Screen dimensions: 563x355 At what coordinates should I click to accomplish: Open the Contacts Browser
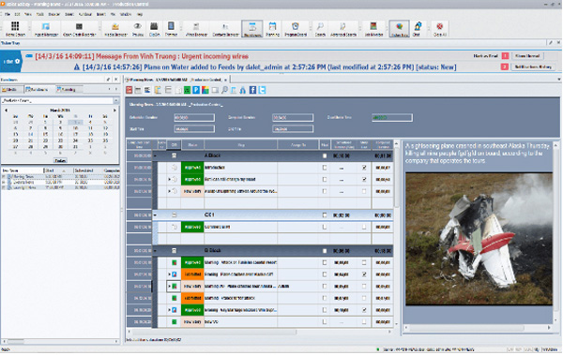(225, 29)
